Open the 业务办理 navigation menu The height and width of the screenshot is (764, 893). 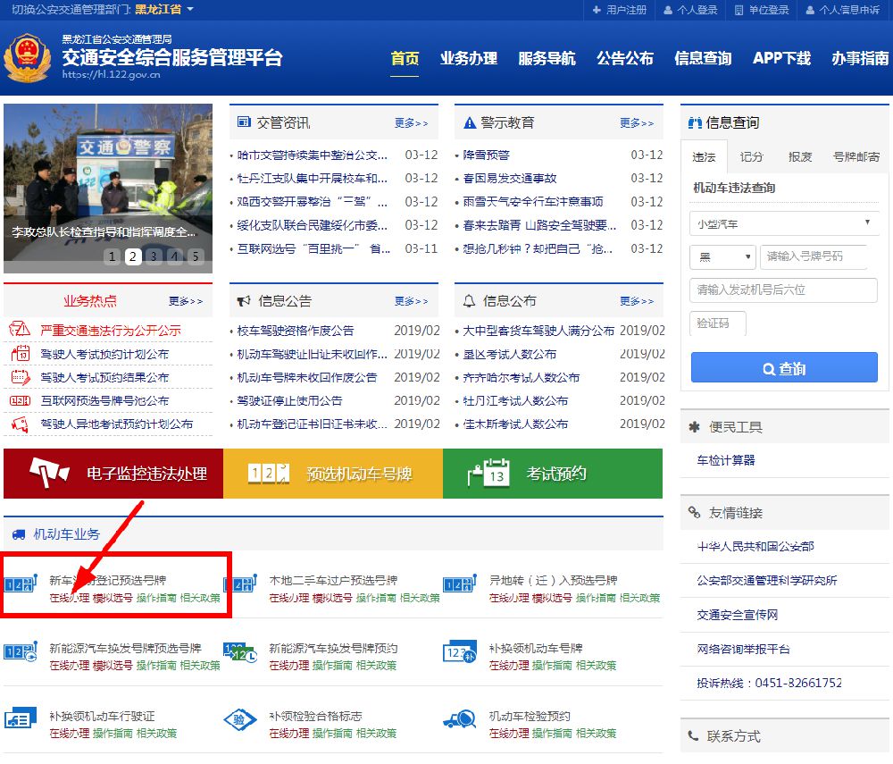468,59
